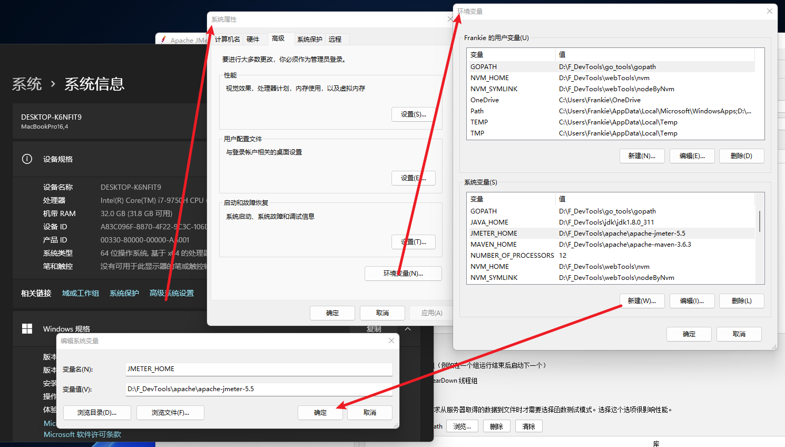785x447 pixels.
Task: Click 清除 button in JMeter window
Action: pyautogui.click(x=529, y=426)
